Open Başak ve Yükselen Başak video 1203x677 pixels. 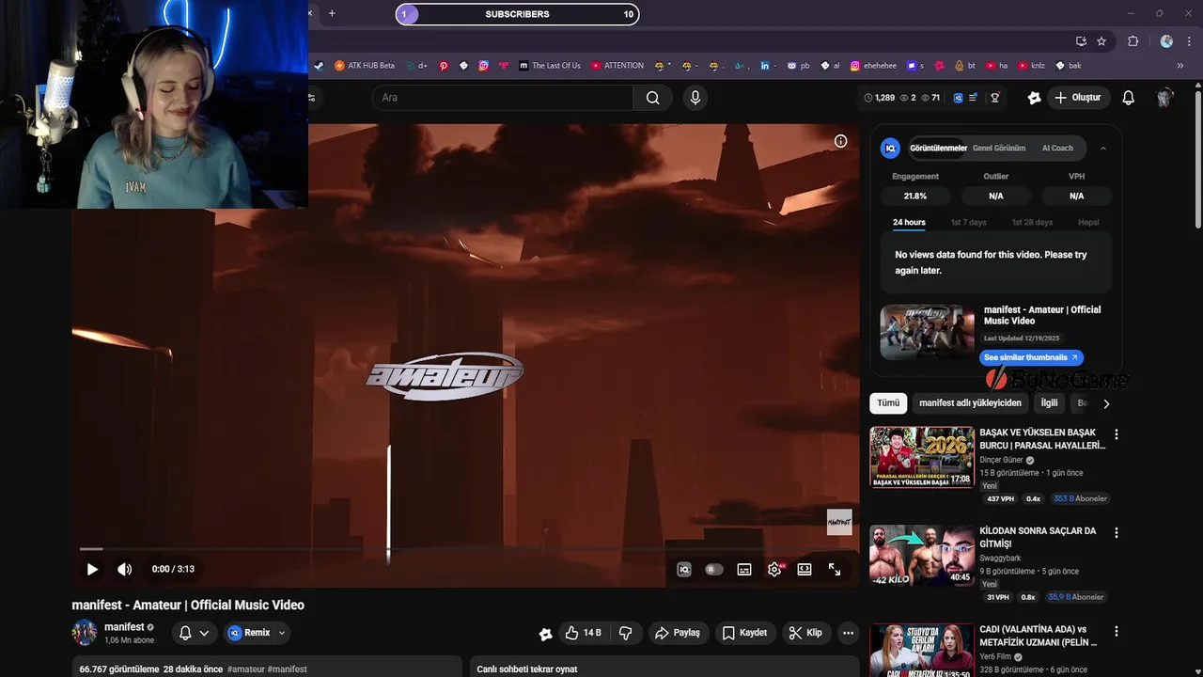pyautogui.click(x=1042, y=439)
